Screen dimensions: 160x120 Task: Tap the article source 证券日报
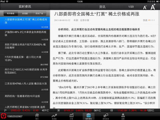(x=85, y=20)
